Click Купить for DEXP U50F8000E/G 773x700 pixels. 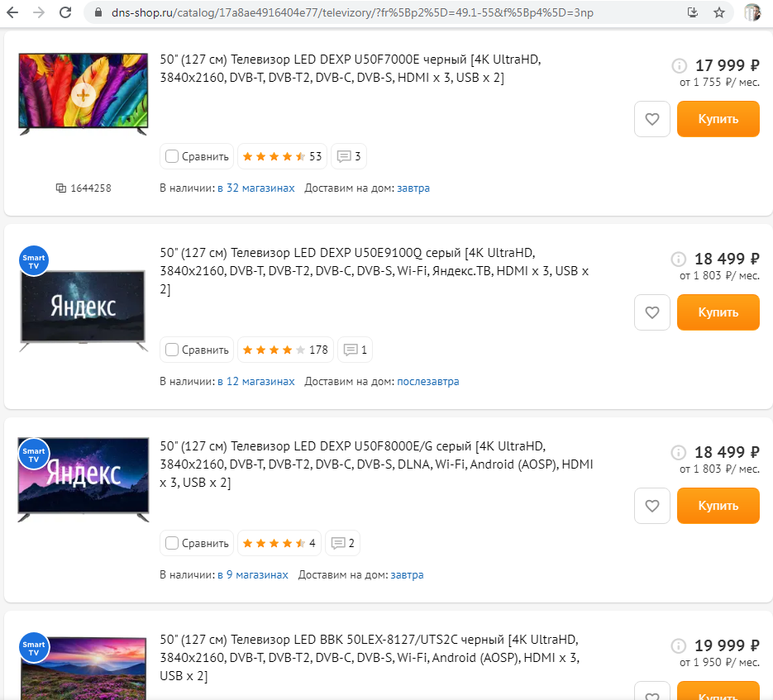coord(718,505)
